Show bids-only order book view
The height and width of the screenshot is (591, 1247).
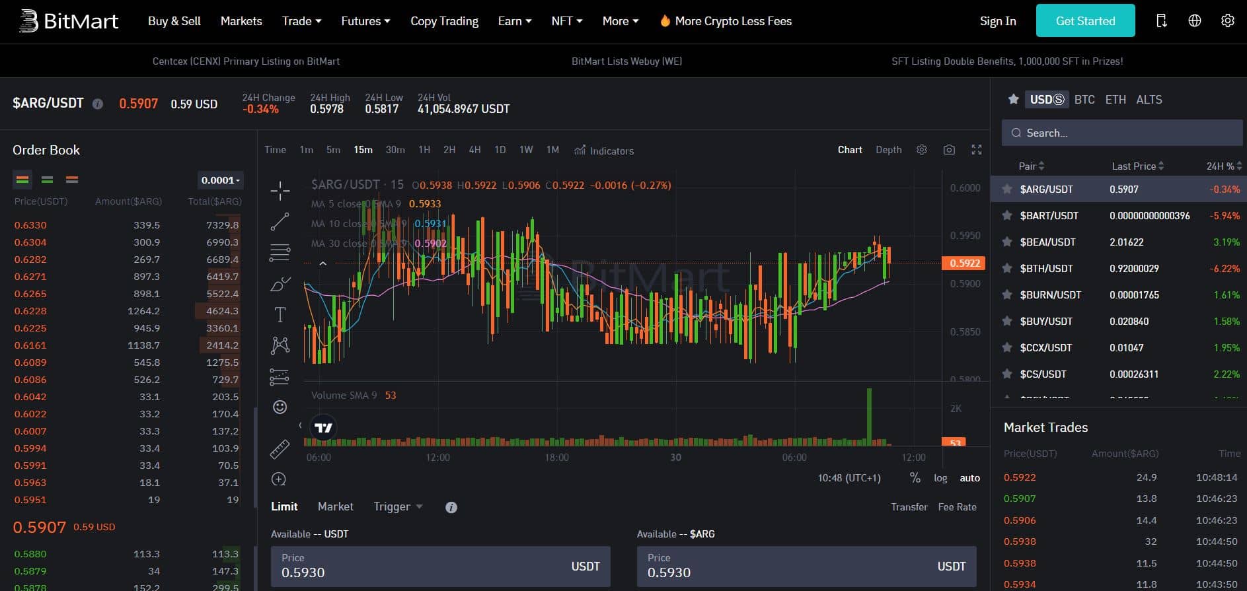[47, 180]
